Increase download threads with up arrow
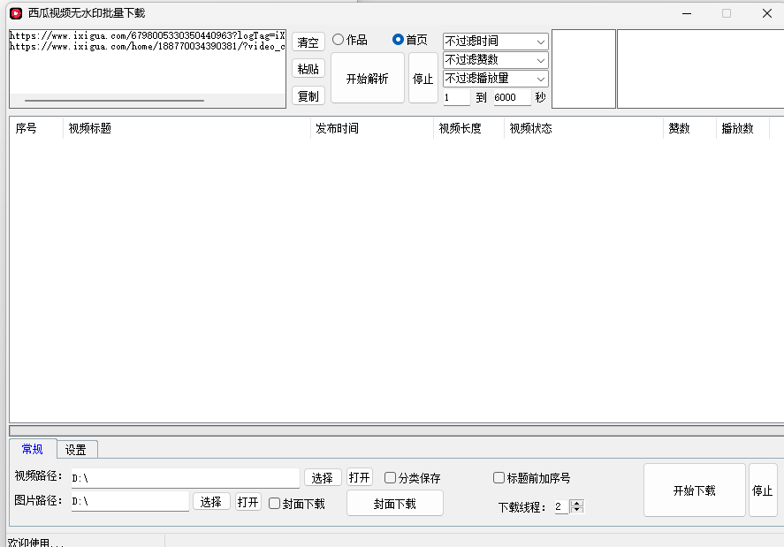The height and width of the screenshot is (547, 784). coord(577,504)
